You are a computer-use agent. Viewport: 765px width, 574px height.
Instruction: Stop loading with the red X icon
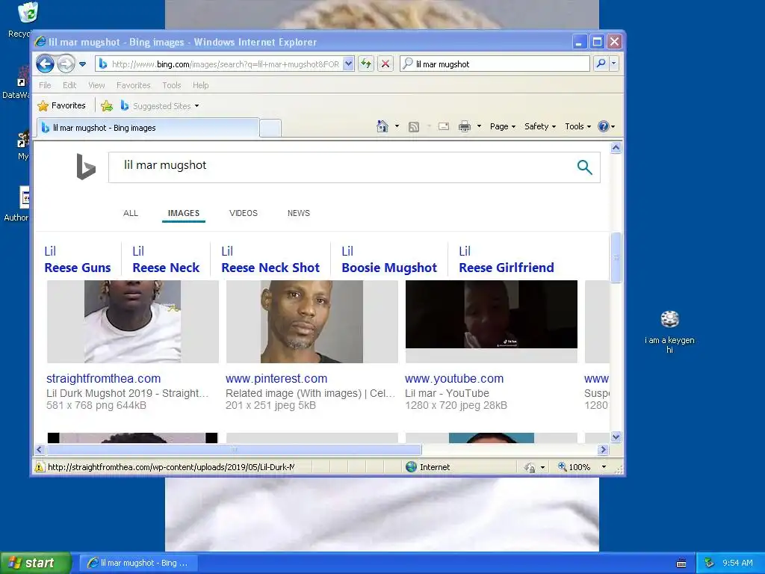point(385,64)
